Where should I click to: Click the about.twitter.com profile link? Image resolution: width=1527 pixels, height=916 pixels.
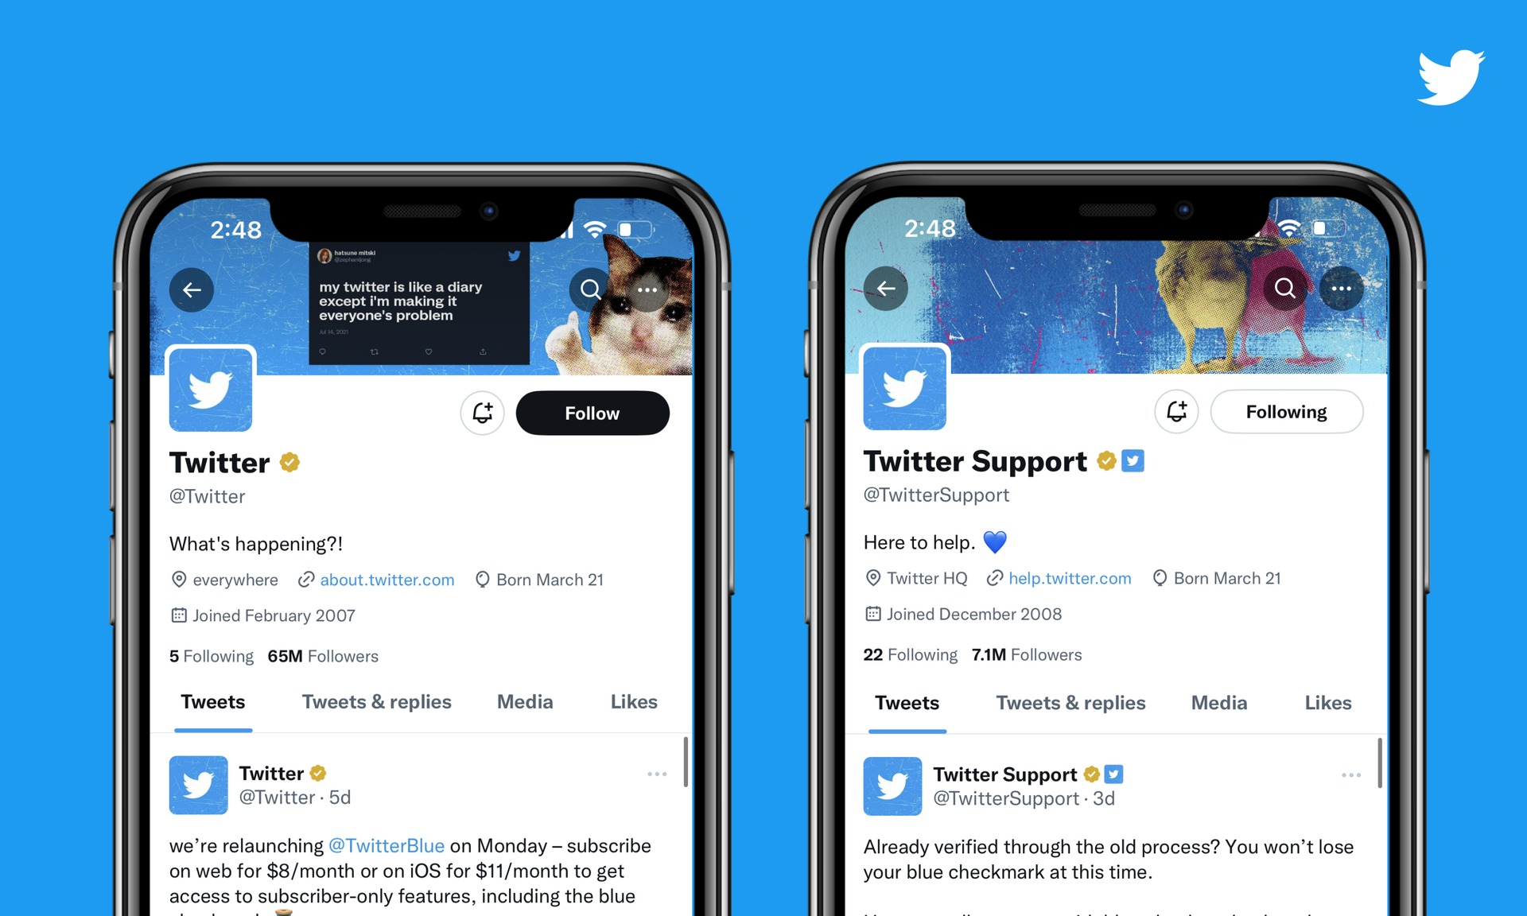tap(386, 576)
